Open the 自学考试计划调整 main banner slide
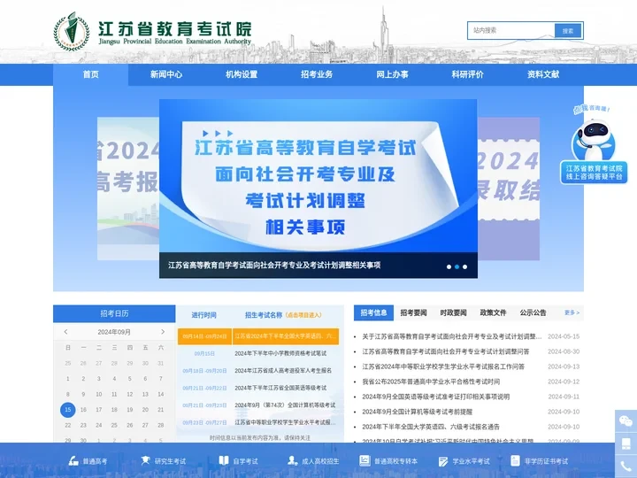 point(318,175)
